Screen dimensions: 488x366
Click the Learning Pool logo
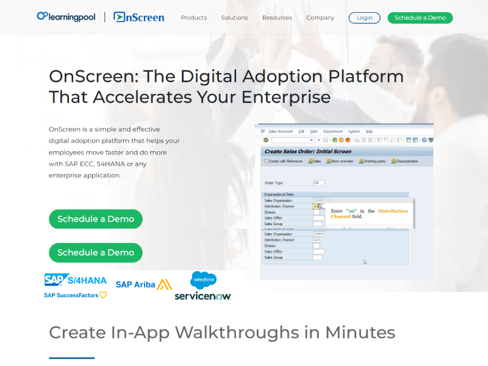(66, 17)
